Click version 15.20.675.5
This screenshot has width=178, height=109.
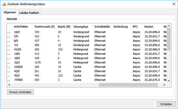152,80
